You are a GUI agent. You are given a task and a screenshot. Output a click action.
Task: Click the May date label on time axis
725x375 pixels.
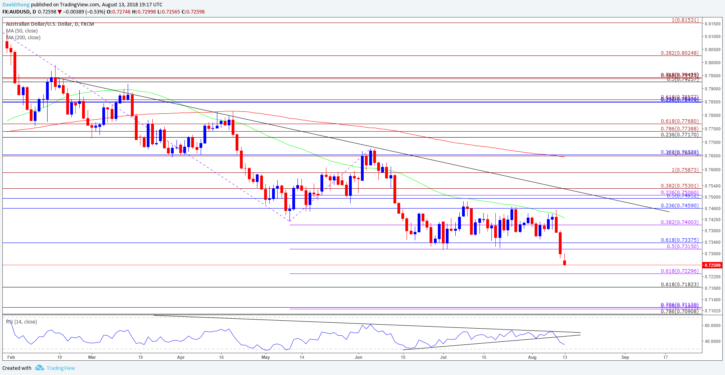point(266,357)
